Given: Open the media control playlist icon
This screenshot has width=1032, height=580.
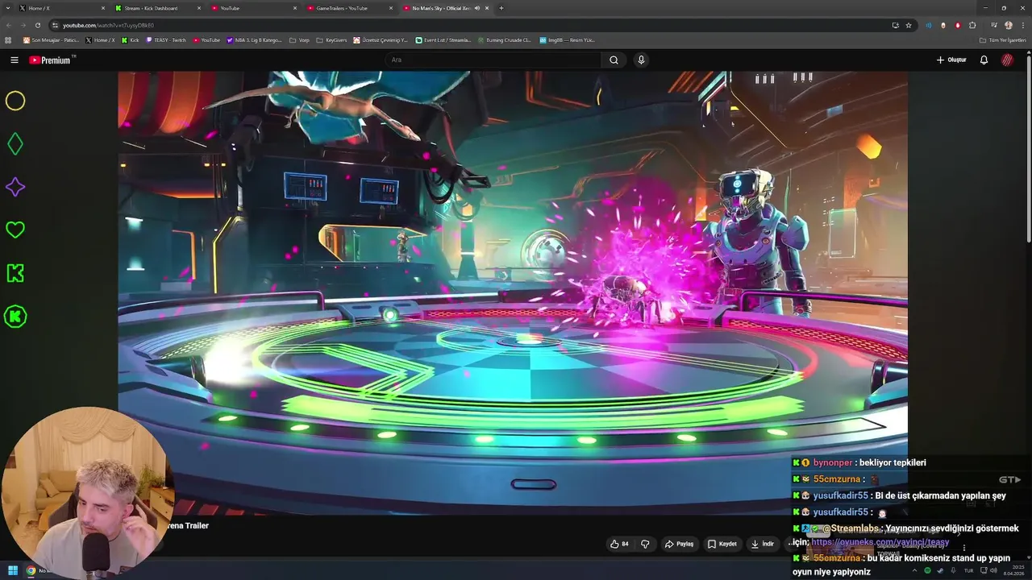Looking at the screenshot, I should coord(993,25).
